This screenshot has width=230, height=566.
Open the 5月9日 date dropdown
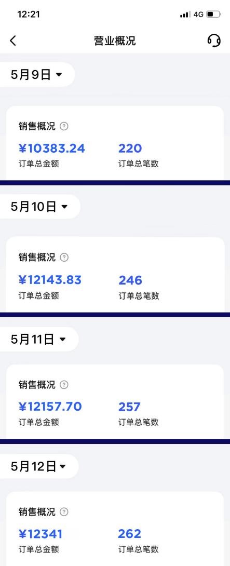[x=36, y=75]
